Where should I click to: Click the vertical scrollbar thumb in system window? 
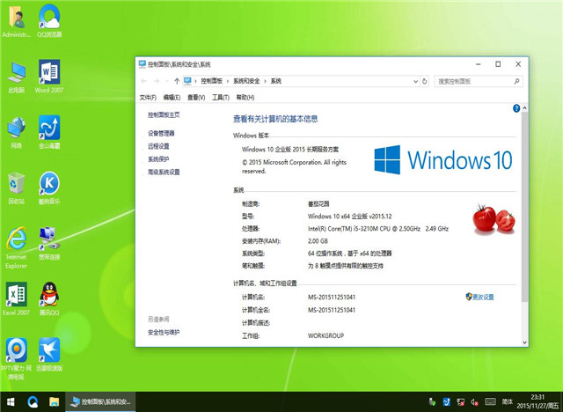pyautogui.click(x=524, y=207)
